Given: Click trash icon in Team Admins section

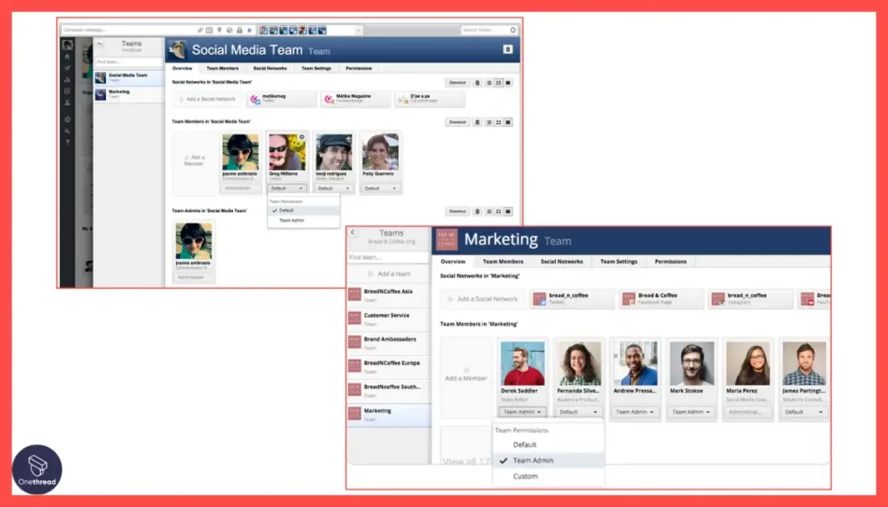Looking at the screenshot, I should coord(478,211).
